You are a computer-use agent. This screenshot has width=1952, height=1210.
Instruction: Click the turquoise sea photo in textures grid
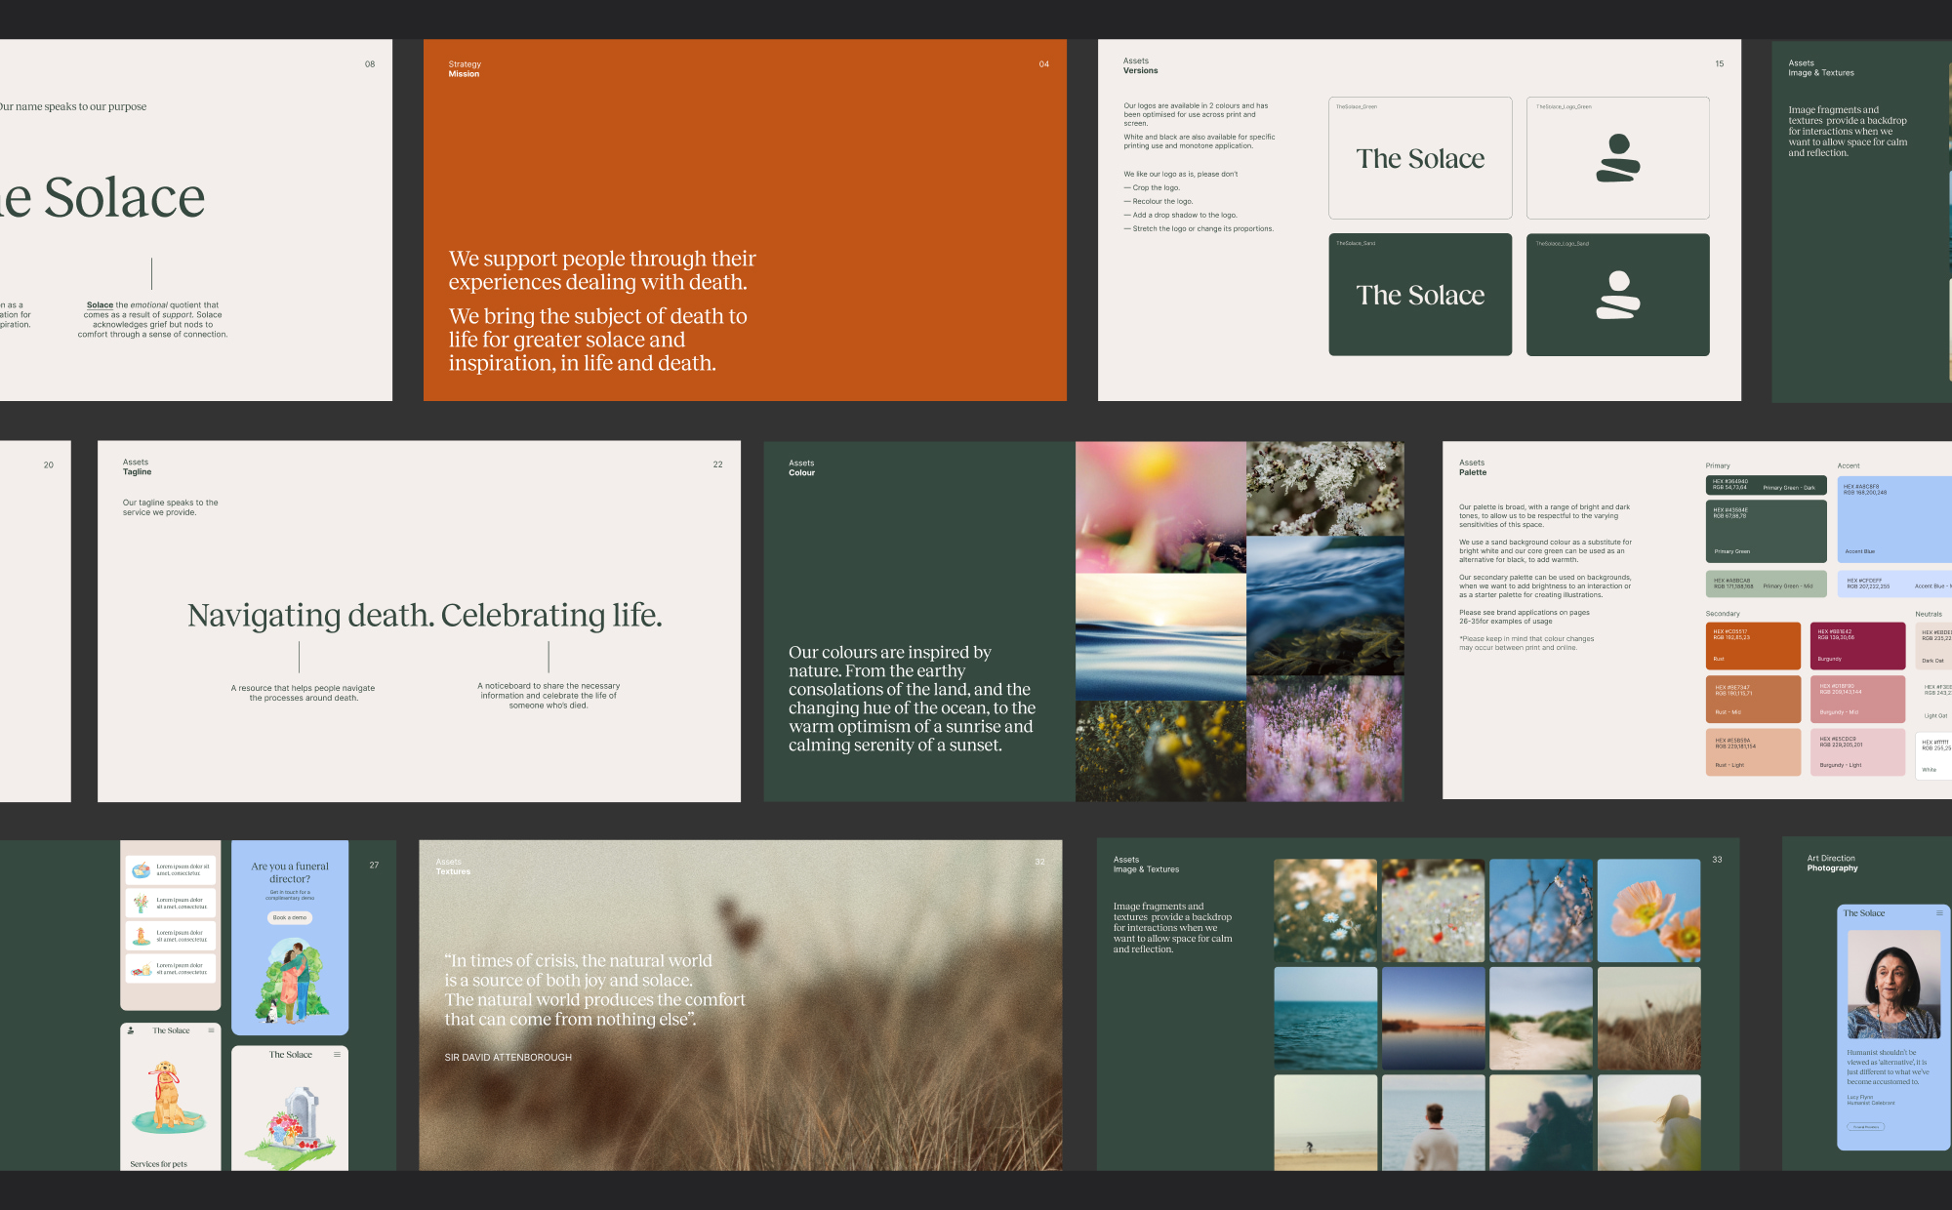[x=1325, y=1019]
